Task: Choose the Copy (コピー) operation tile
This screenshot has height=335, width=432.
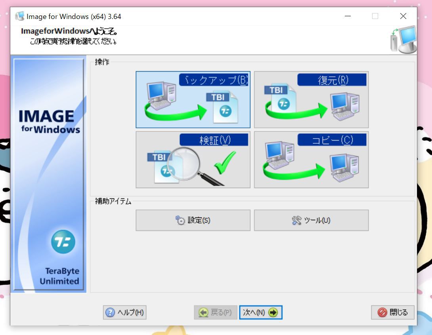Action: click(x=311, y=160)
